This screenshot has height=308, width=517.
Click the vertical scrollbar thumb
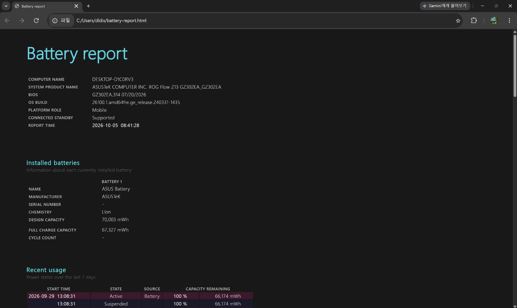(x=515, y=66)
